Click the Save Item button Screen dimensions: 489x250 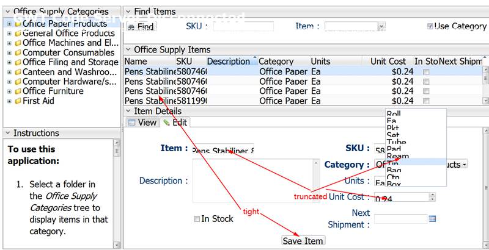(x=303, y=241)
